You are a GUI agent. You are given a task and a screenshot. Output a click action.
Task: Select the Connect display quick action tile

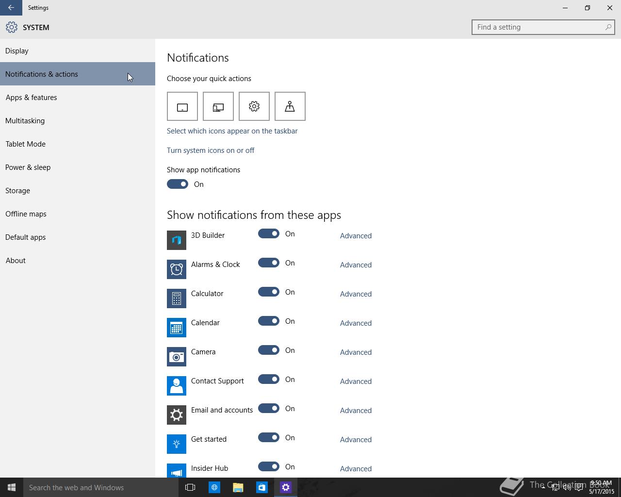[218, 106]
